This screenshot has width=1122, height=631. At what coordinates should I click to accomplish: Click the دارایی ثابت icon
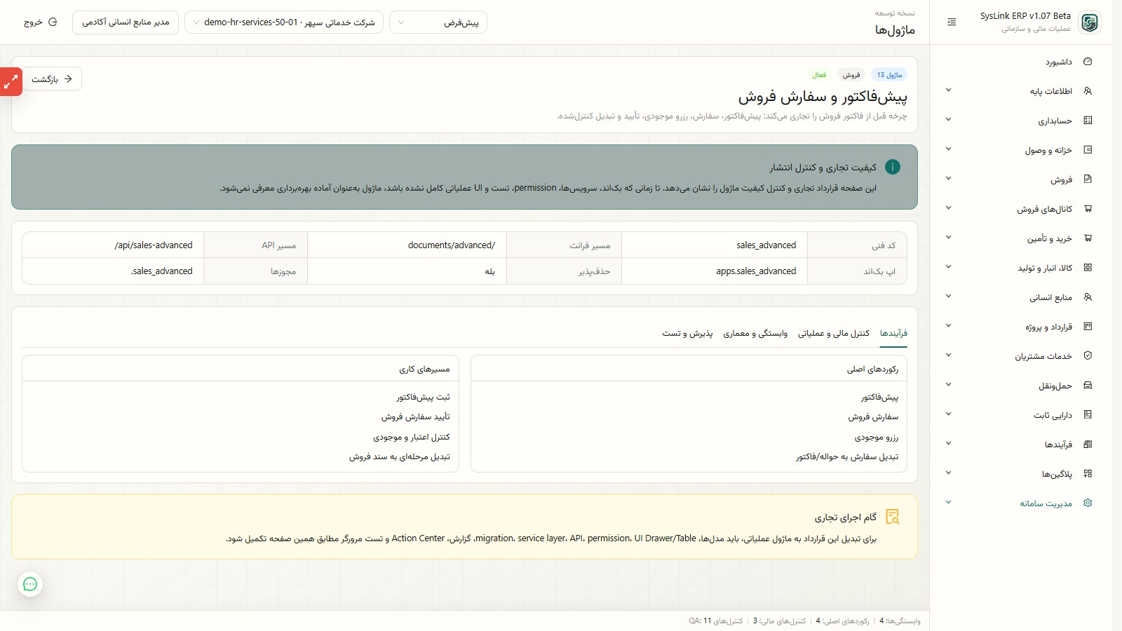(x=1088, y=415)
